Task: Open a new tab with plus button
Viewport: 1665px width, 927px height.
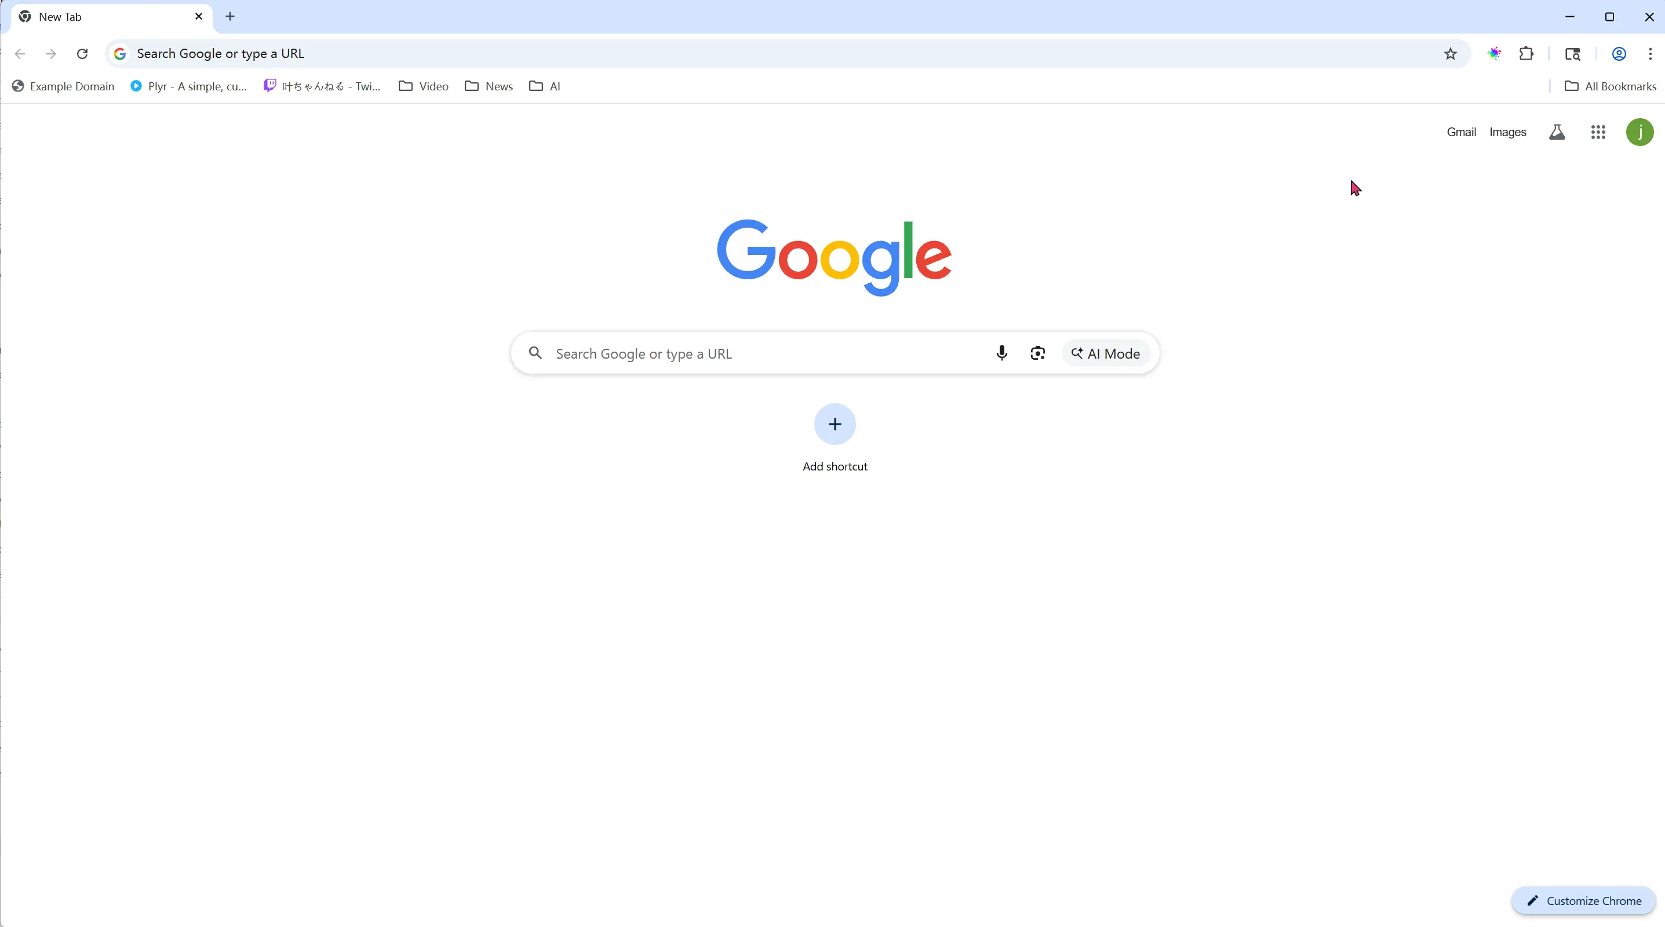Action: [x=230, y=17]
